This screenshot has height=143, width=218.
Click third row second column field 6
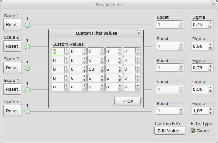[76, 69]
